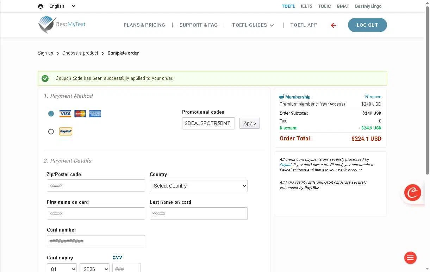Viewport: 430px width, 272px height.
Task: Go to Choose a product breadcrumb
Action: coord(80,53)
